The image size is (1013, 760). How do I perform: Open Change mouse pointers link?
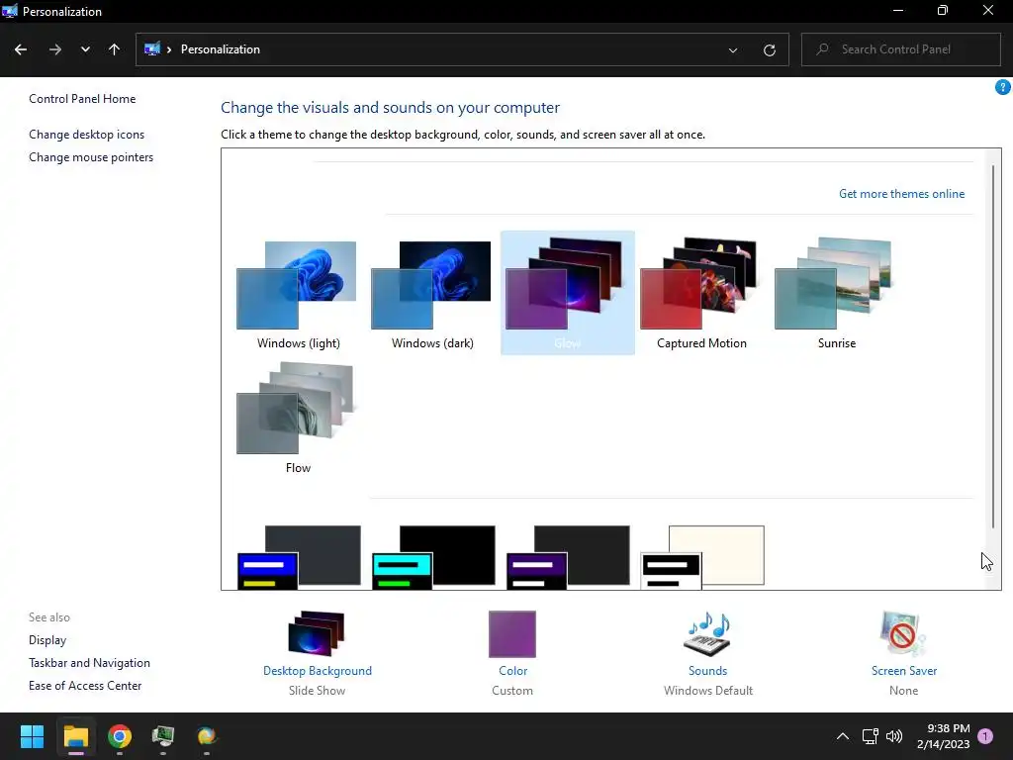click(x=91, y=157)
